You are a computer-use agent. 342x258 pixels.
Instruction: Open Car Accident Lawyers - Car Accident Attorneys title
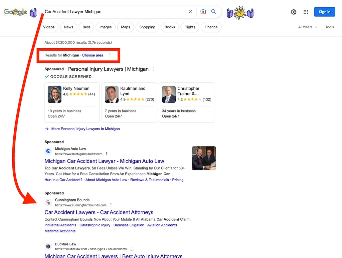(x=99, y=212)
